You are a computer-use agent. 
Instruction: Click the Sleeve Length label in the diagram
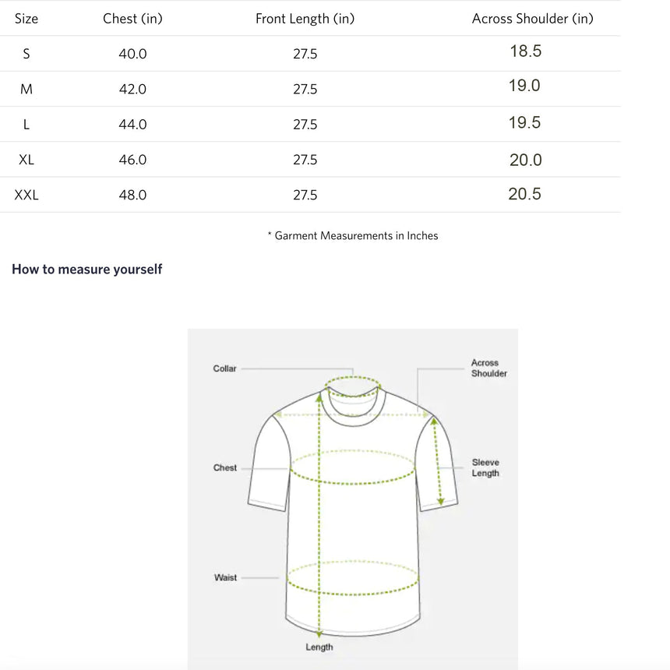tap(485, 468)
